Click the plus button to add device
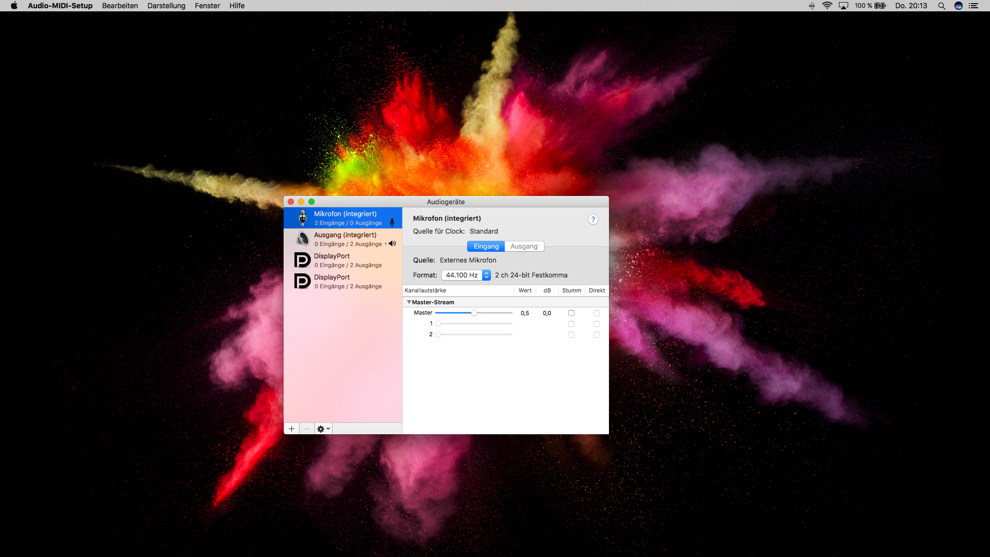This screenshot has width=990, height=557. coord(291,429)
